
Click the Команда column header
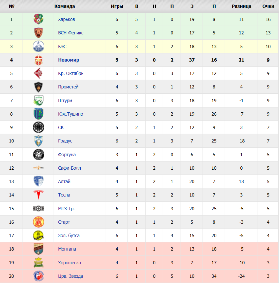[x=65, y=6]
